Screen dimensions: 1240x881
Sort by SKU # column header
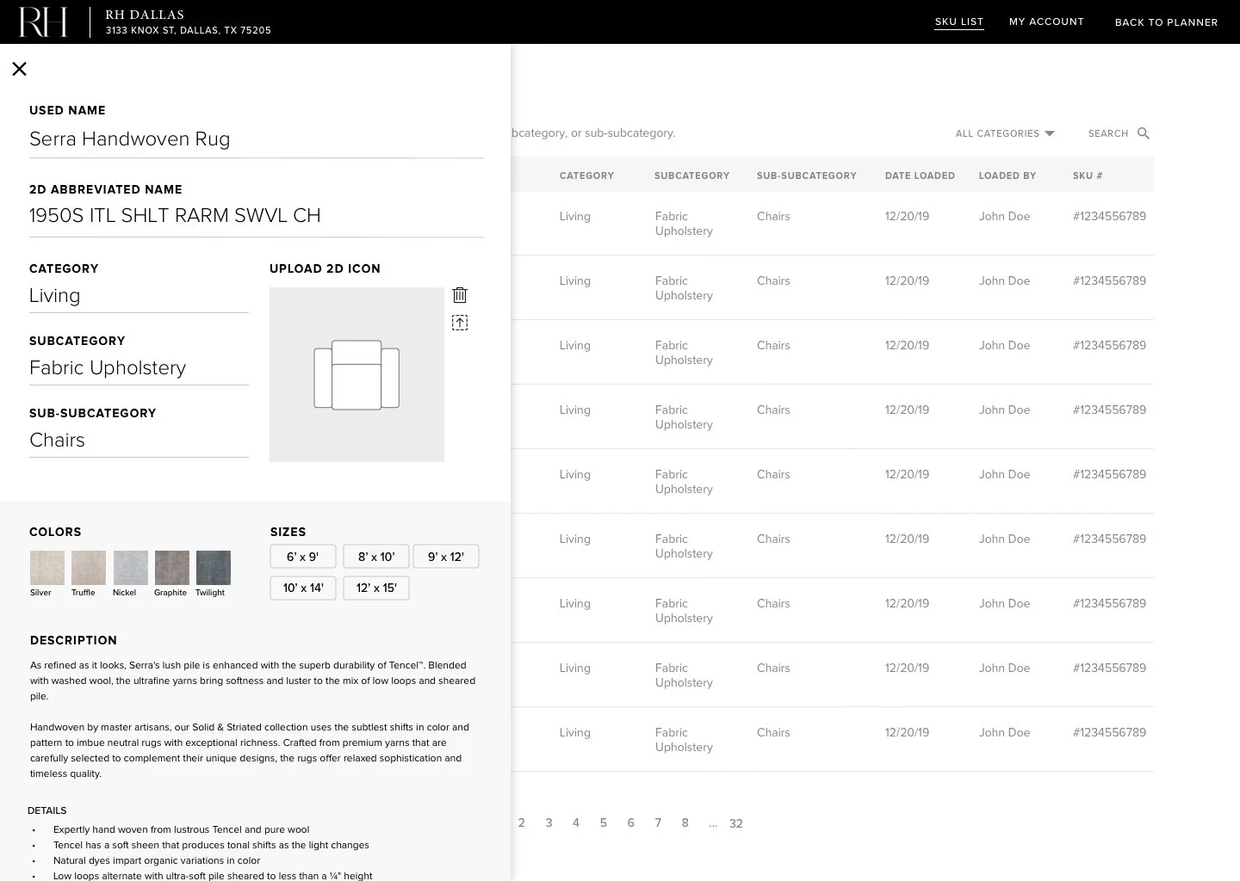click(x=1088, y=176)
